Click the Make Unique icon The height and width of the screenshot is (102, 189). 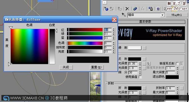tap(143, 9)
